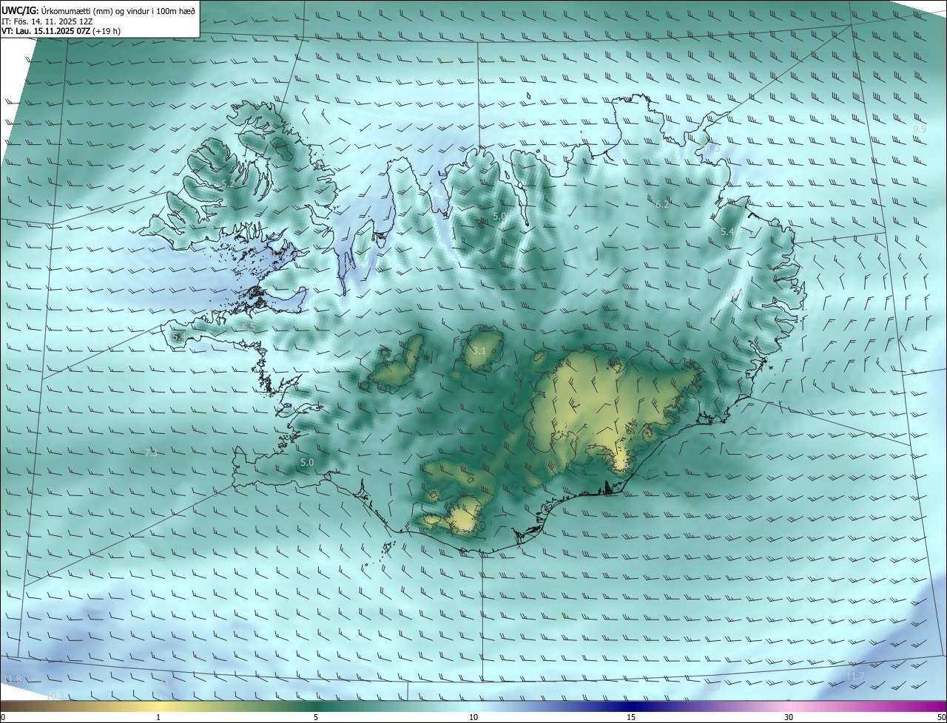Click the 5.4 value on Snæfellsnes peninsula
The height and width of the screenshot is (723, 947).
(178, 336)
